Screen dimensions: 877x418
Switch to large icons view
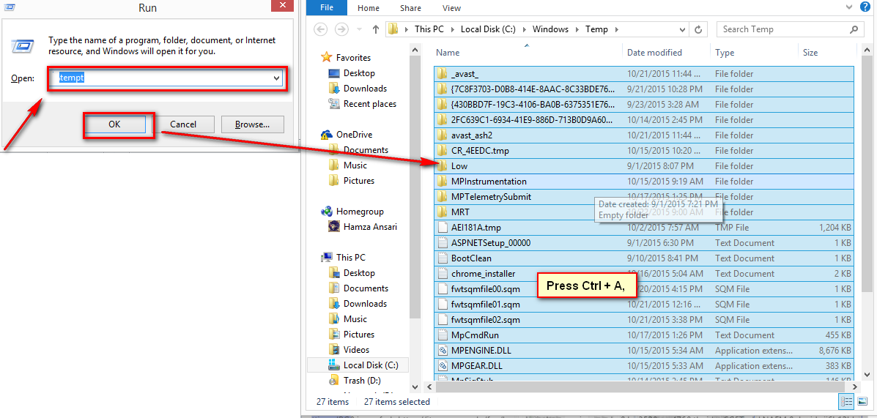pyautogui.click(x=861, y=401)
